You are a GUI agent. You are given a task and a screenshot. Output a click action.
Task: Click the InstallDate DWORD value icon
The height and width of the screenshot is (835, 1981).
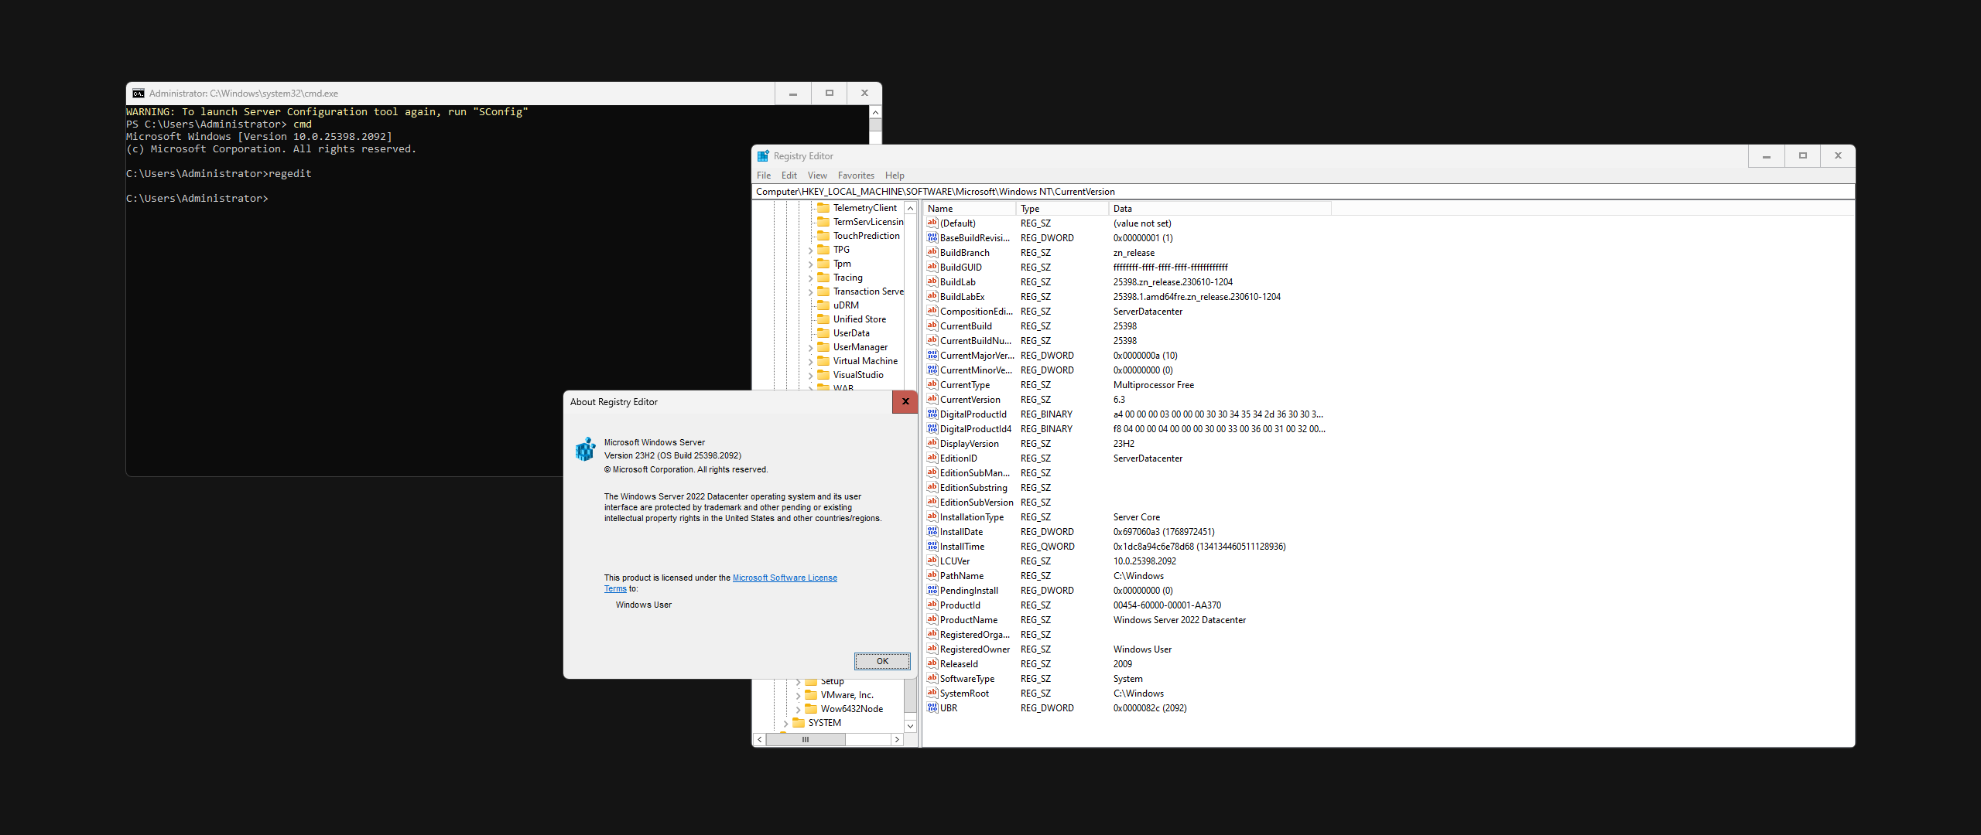pyautogui.click(x=932, y=532)
